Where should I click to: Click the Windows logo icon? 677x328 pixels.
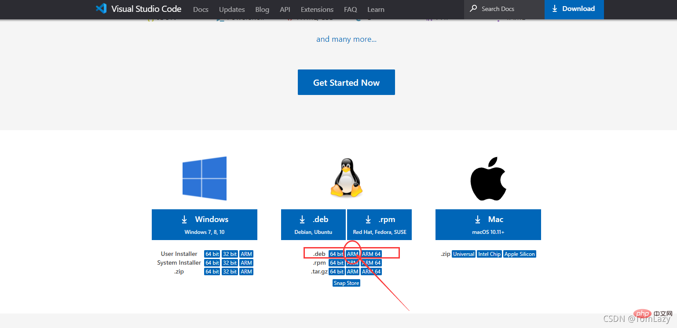205,179
